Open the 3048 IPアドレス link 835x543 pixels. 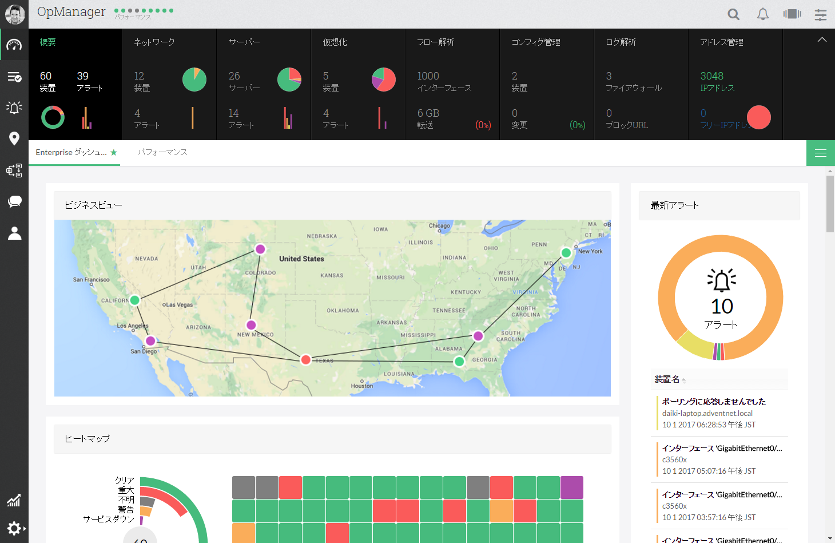point(712,76)
